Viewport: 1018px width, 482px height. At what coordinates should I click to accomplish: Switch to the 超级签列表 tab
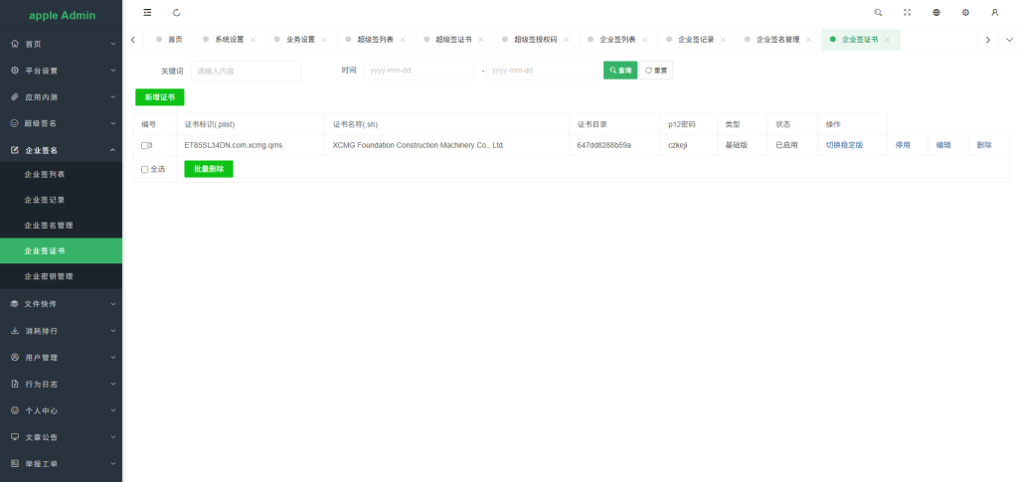(375, 40)
